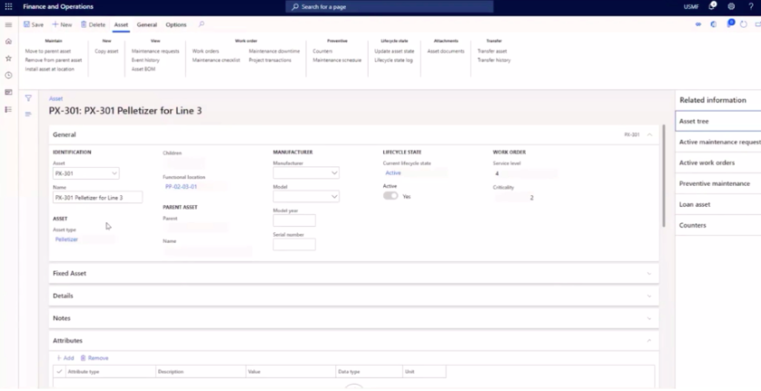Click the refresh page icon

point(744,24)
